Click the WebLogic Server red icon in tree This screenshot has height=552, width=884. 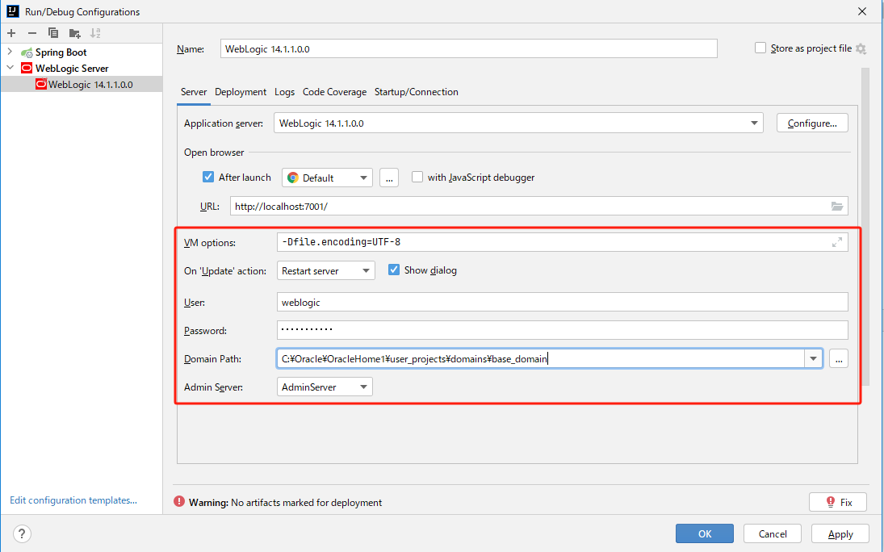tap(27, 69)
